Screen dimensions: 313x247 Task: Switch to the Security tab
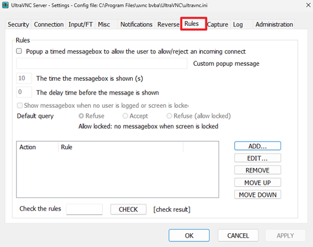point(18,24)
